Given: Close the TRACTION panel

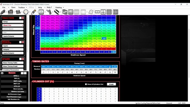Looking at the screenshot, I should (23, 18).
